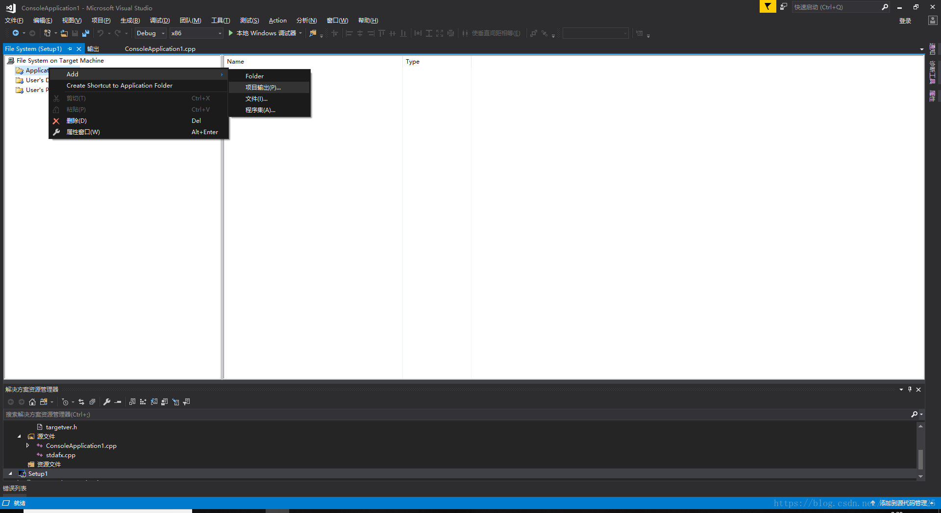Open the document tabs overflow dropdown arrow

point(921,49)
